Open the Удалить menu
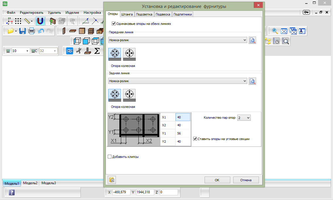Screen dimensions: 333x200 pos(54,13)
